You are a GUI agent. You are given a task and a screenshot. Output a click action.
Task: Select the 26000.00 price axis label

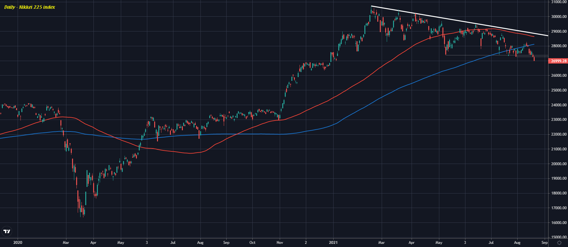click(x=559, y=76)
